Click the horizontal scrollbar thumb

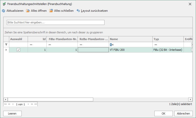pos(51,99)
